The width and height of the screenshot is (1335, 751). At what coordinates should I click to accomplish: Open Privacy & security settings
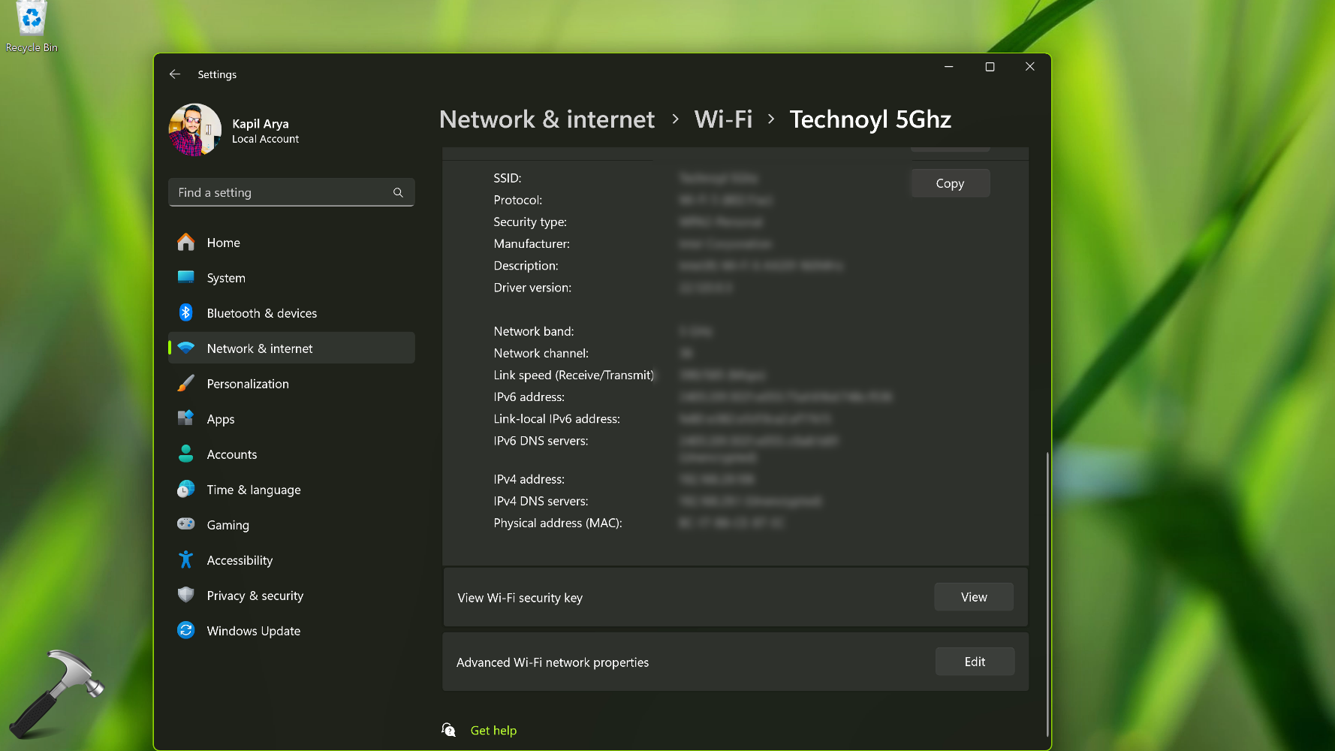tap(255, 595)
